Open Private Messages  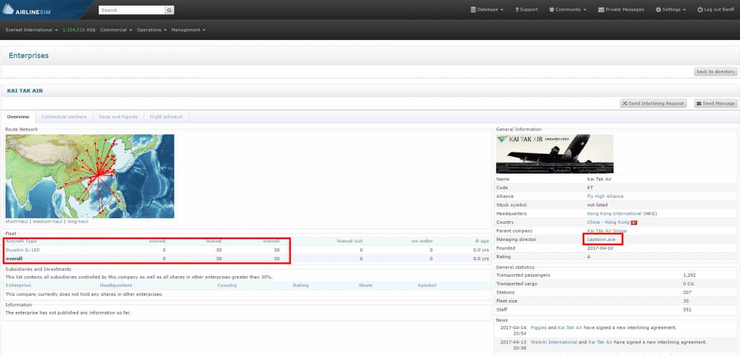pyautogui.click(x=622, y=10)
